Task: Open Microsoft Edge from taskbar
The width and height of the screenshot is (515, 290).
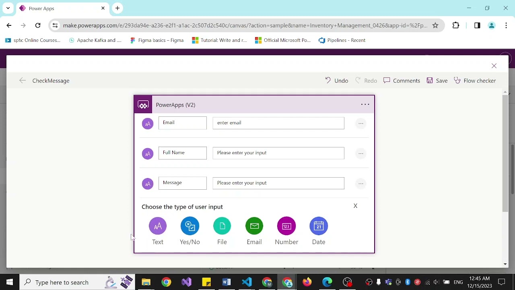Action: 327,282
